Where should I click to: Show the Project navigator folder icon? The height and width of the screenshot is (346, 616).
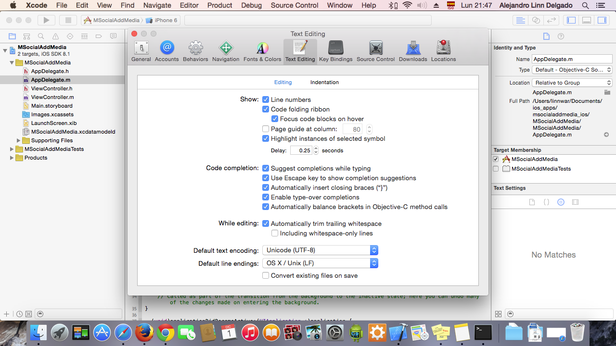pos(12,37)
